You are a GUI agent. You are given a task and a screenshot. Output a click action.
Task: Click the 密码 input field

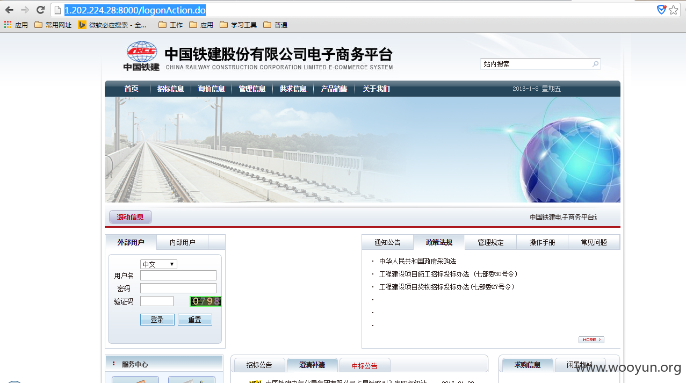click(x=178, y=288)
